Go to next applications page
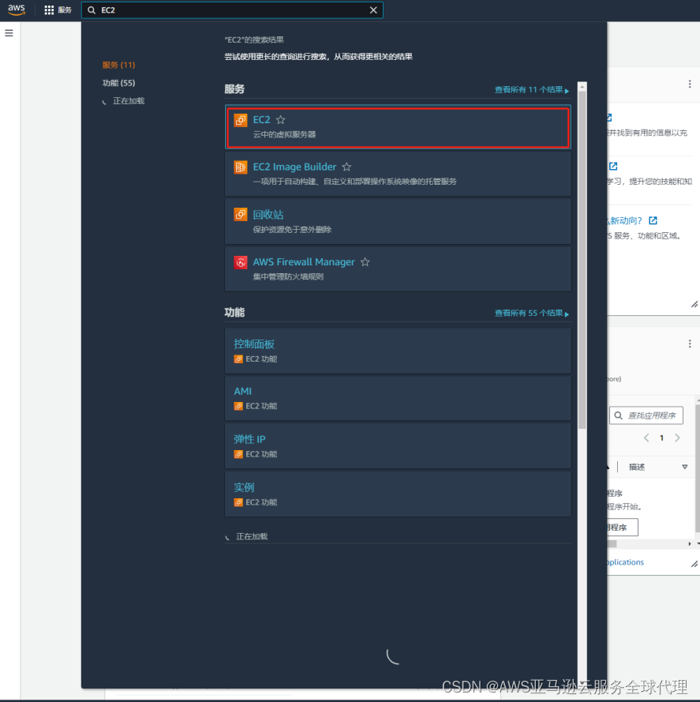 coord(677,437)
